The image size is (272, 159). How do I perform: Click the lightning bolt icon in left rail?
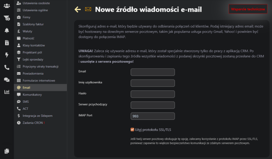(x=7, y=55)
